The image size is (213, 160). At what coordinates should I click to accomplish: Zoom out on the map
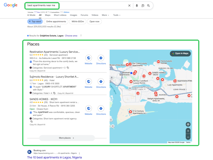coord(188,137)
